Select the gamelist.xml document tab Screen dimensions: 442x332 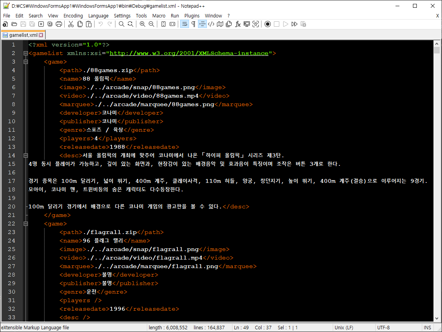coord(23,35)
